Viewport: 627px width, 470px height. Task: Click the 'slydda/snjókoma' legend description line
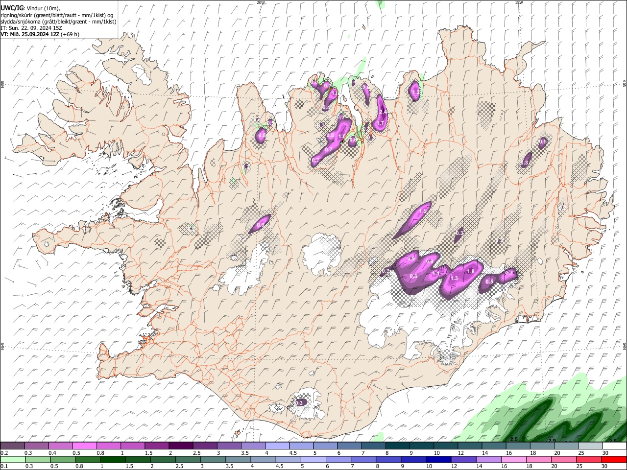tap(58, 22)
